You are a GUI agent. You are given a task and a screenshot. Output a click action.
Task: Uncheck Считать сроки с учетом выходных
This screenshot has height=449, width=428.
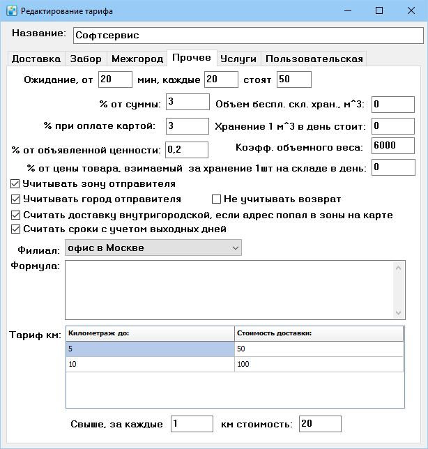pyautogui.click(x=15, y=229)
